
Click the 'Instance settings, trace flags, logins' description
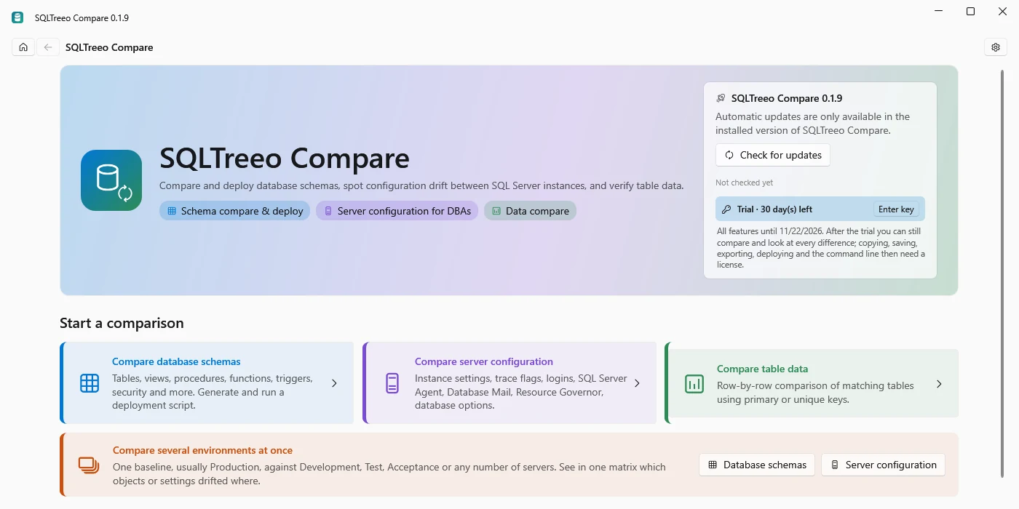click(520, 392)
